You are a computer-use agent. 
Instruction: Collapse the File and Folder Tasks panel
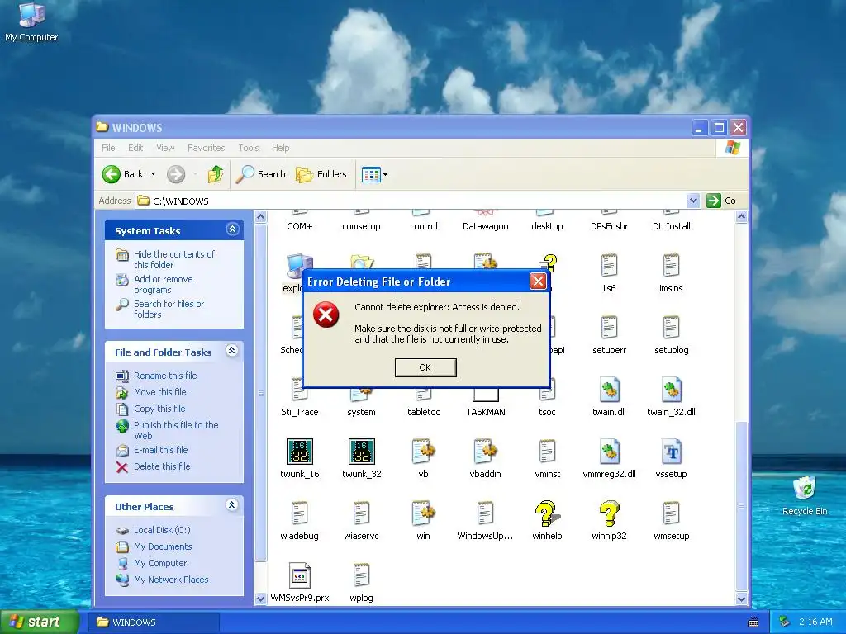pyautogui.click(x=232, y=351)
